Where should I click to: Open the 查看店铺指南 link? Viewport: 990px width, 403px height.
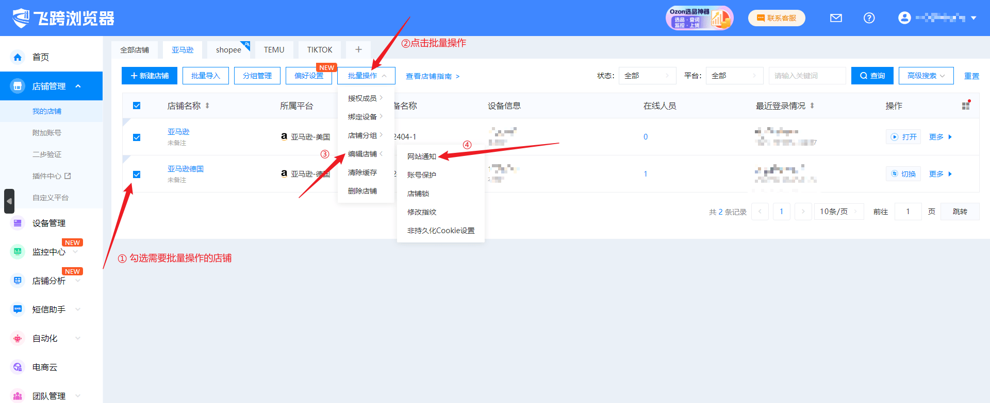point(432,76)
